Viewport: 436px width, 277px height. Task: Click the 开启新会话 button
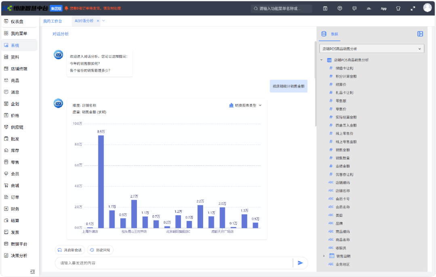point(70,250)
